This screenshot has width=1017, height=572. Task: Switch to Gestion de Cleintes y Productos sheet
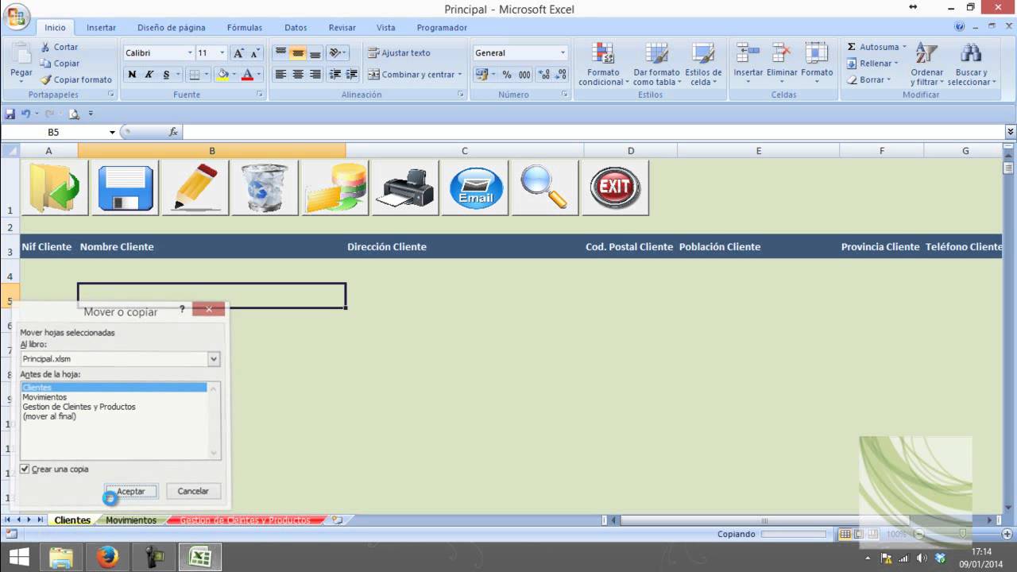(245, 520)
